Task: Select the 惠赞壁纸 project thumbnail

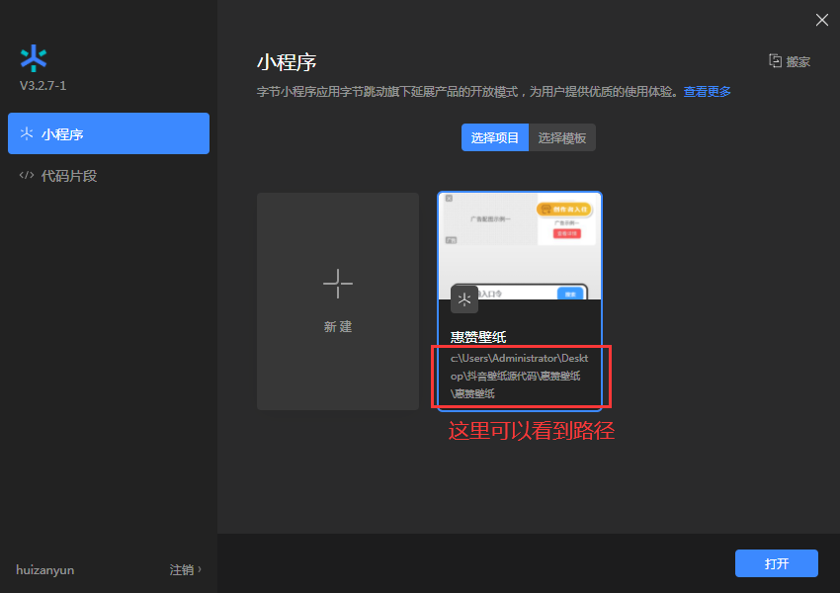Action: coord(520,246)
